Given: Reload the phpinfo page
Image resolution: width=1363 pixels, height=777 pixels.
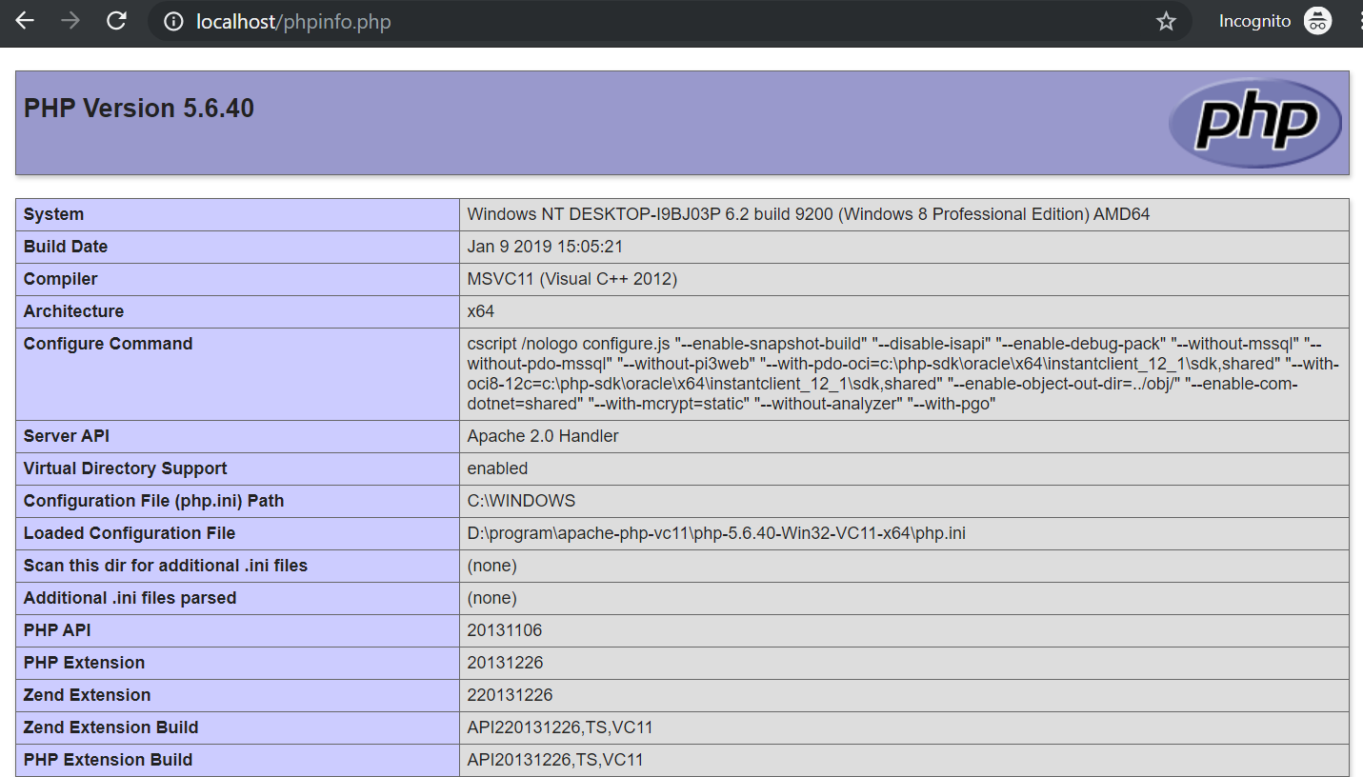Looking at the screenshot, I should [x=116, y=20].
